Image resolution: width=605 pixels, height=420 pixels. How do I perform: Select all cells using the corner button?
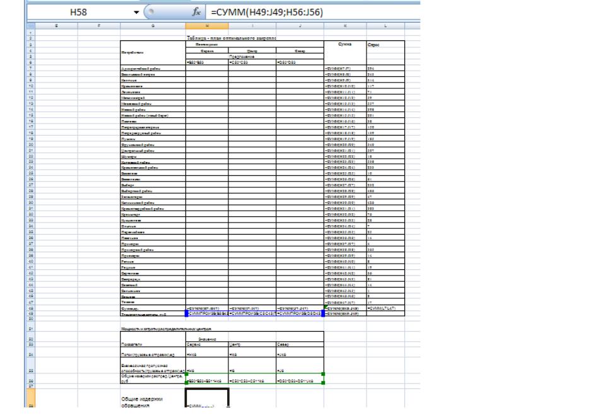pos(31,26)
